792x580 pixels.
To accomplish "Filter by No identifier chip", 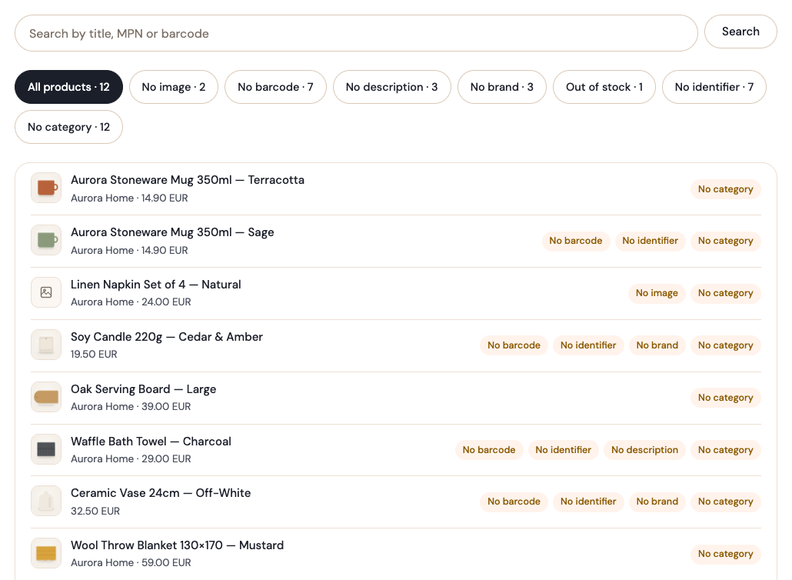I will pos(714,87).
